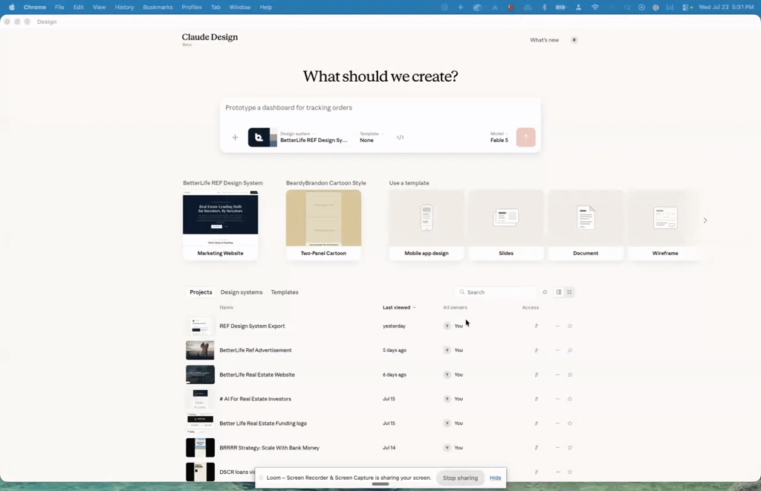Open the All owners filter

coord(455,307)
